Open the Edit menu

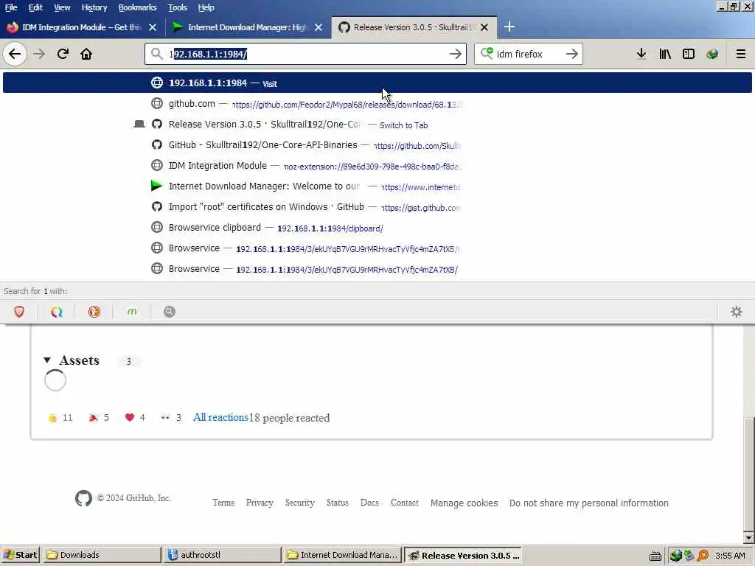click(x=35, y=7)
